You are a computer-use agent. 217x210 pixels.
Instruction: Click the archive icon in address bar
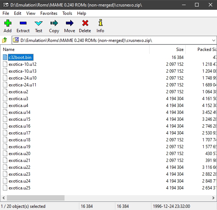16,40
